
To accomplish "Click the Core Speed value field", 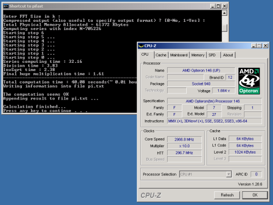I will [184, 139].
